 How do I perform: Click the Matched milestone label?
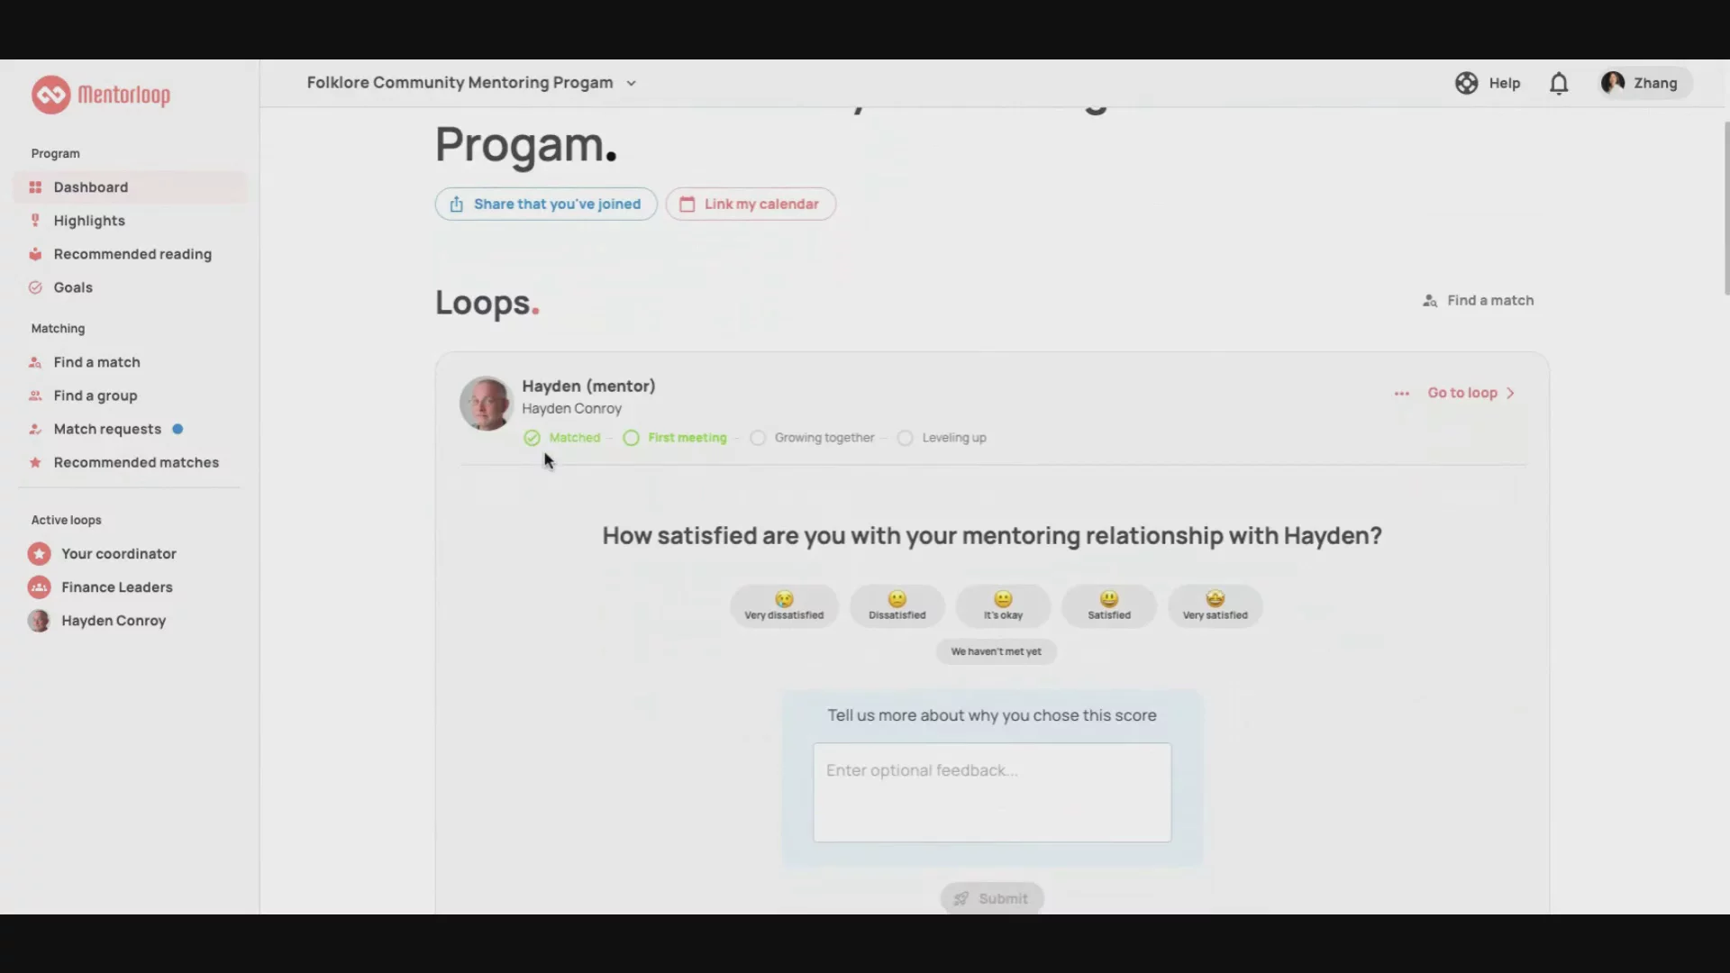pos(574,438)
